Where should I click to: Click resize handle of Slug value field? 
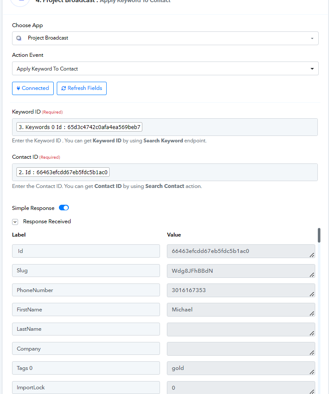tap(312, 275)
